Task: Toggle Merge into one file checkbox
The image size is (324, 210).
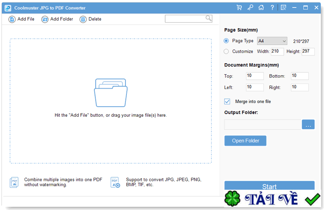Action: click(227, 102)
